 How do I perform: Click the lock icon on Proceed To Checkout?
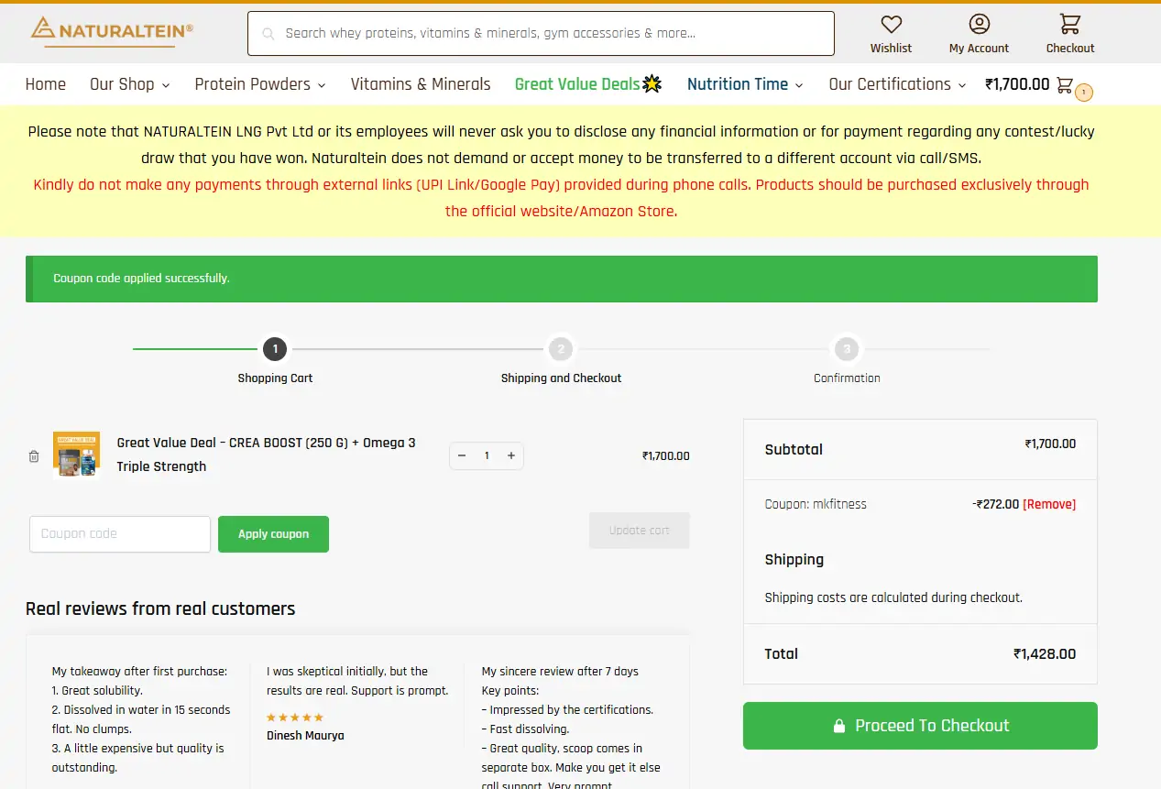coord(839,725)
